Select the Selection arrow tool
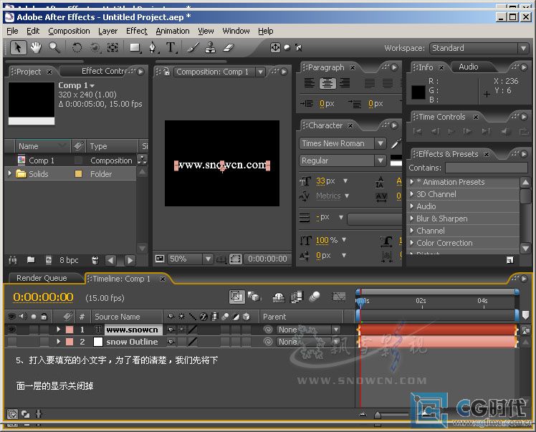This screenshot has height=432, width=536. (18, 47)
